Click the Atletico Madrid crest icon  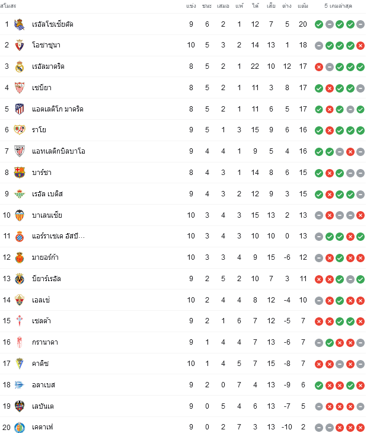coord(20,109)
